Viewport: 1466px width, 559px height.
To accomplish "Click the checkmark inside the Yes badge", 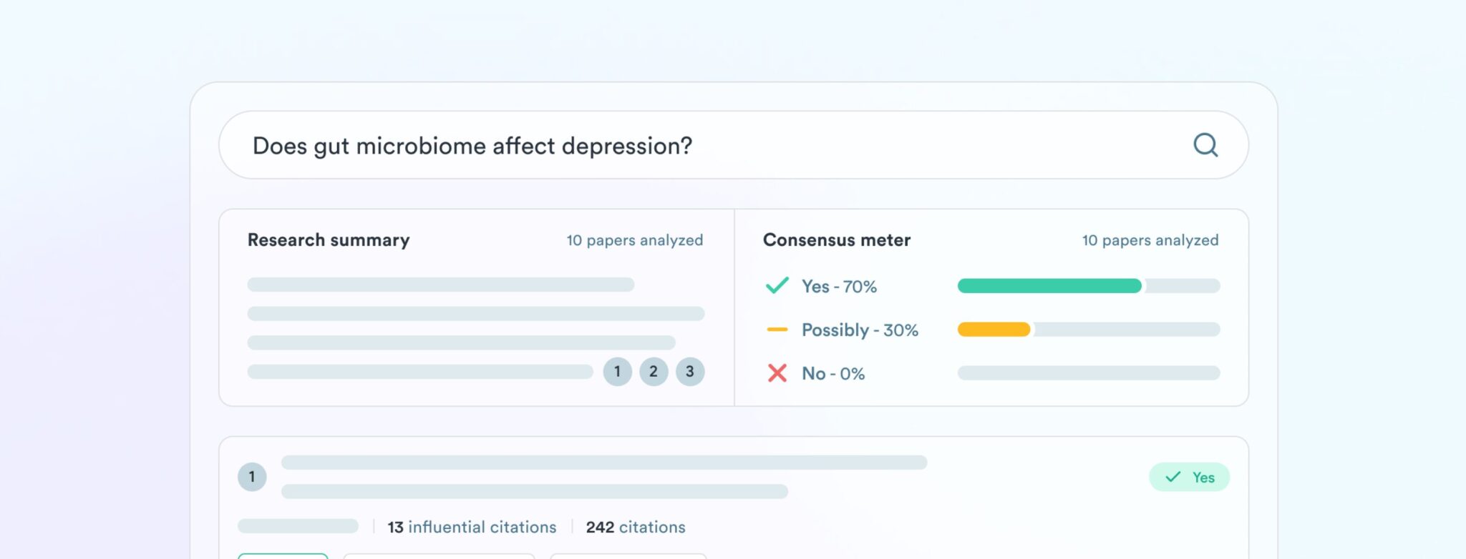I will 1172,476.
